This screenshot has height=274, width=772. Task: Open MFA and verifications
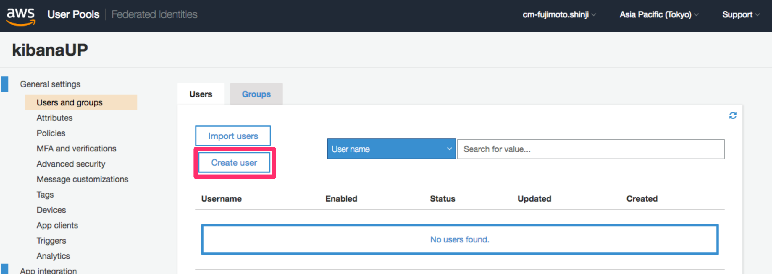tap(76, 148)
